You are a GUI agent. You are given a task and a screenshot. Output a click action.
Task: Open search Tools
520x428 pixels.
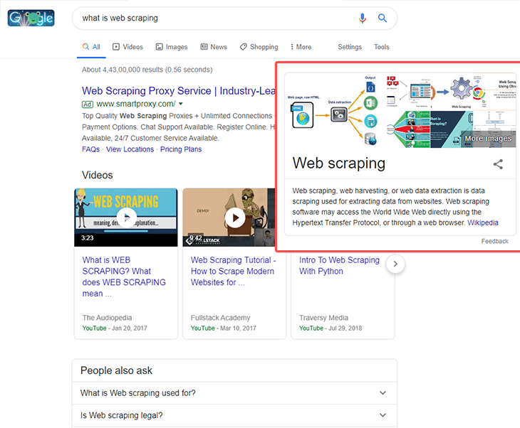click(x=381, y=47)
